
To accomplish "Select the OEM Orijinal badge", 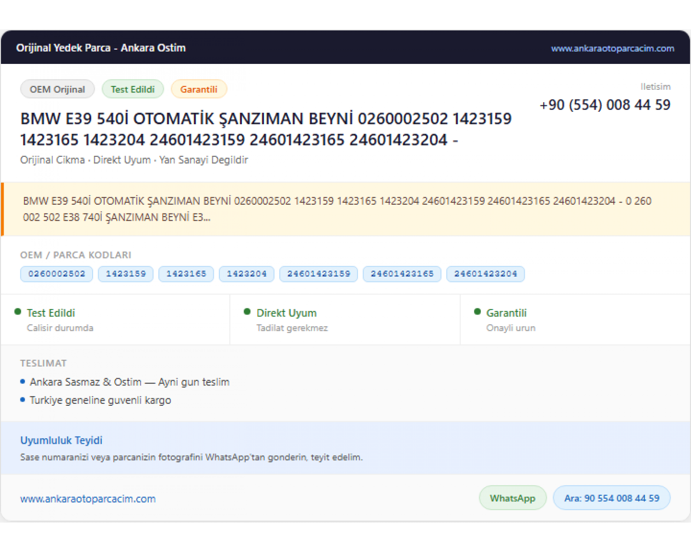I will (x=58, y=89).
